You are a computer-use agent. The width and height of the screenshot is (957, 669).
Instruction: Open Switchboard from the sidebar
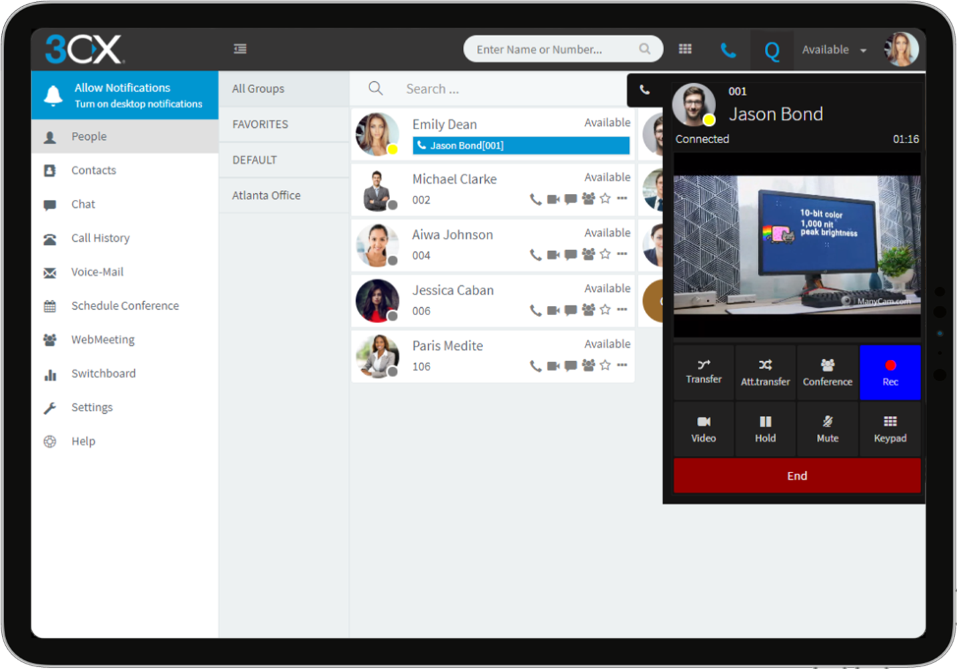(103, 373)
